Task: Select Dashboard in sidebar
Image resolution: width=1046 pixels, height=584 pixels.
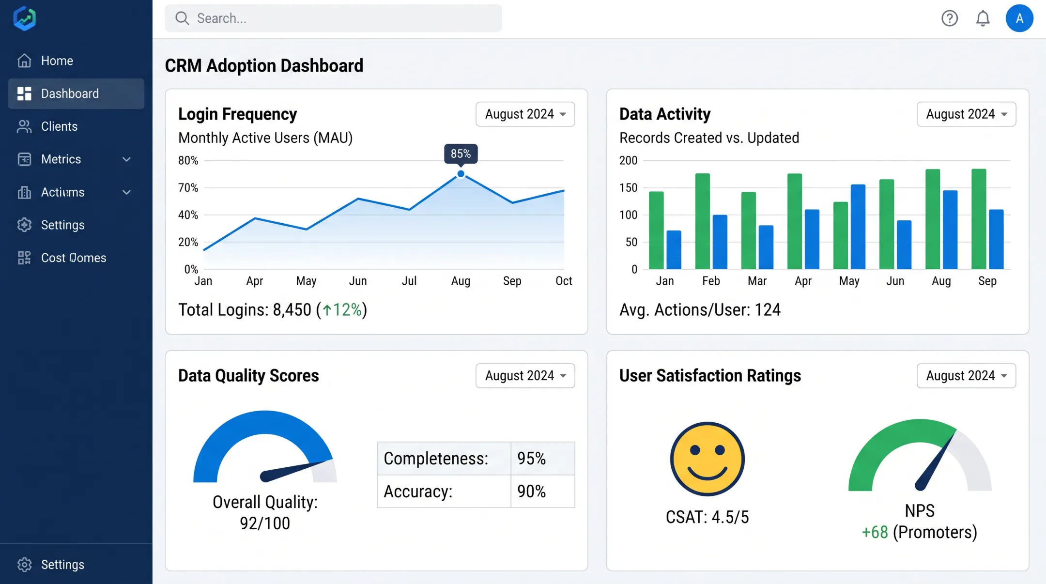Action: coord(76,93)
